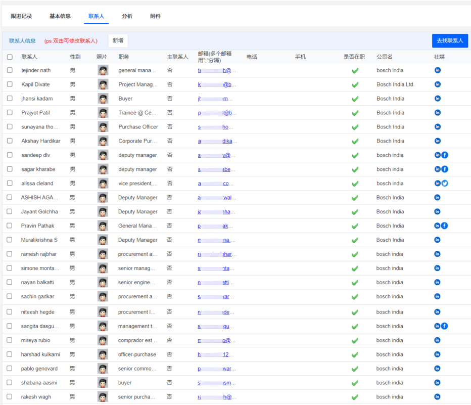471x405 pixels.
Task: Click the green employment status checkmark for Akshay Hardikar
Action: [355, 141]
